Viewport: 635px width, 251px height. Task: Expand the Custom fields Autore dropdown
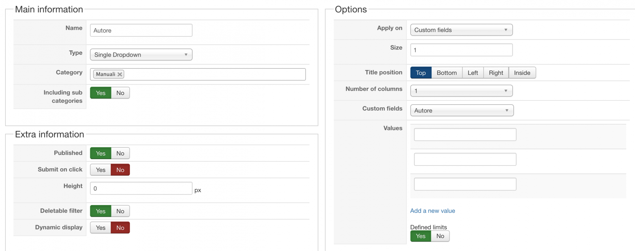click(x=462, y=110)
